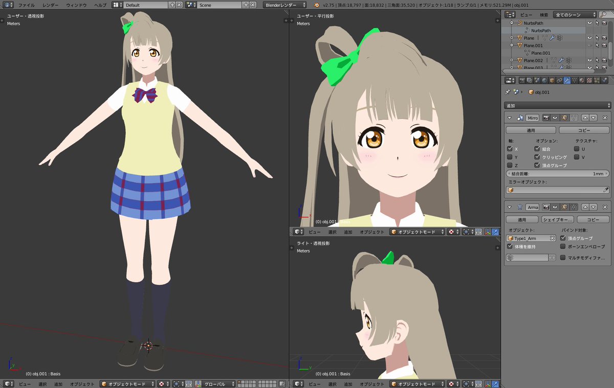Open the Physics properties tab
Image resolution: width=614 pixels, height=388 pixels.
pyautogui.click(x=604, y=80)
